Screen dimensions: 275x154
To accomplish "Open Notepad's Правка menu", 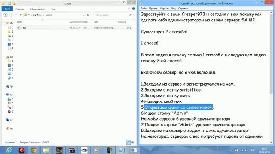I will click(x=153, y=9).
